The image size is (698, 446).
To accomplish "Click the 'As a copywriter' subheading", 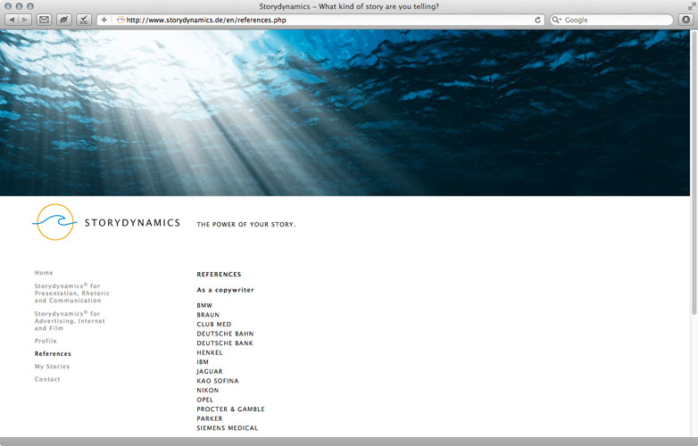I will tap(225, 290).
